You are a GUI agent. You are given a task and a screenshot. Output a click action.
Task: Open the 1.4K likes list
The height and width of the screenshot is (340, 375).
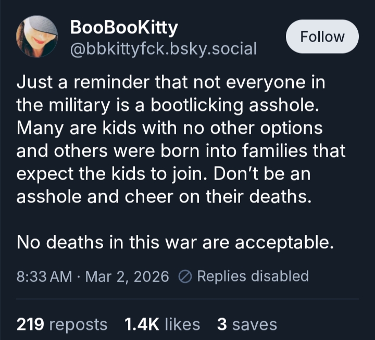[x=162, y=324]
